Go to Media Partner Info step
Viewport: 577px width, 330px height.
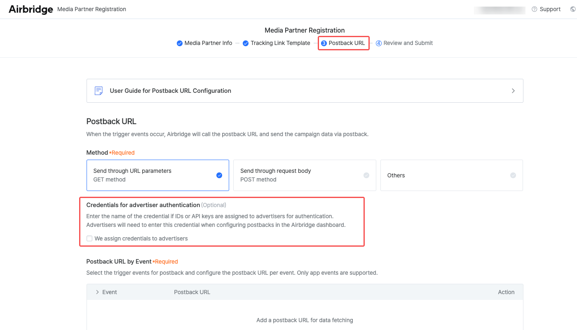(x=208, y=43)
